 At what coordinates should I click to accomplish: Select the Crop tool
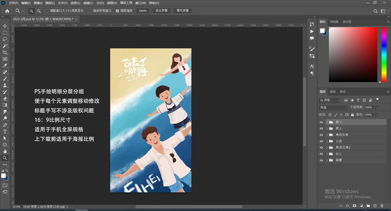tap(5, 52)
